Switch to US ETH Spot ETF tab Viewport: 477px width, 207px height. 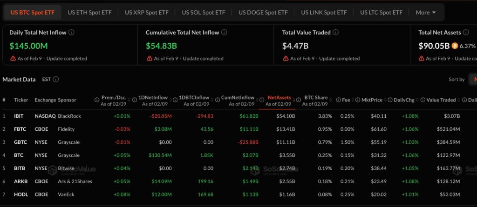point(89,13)
